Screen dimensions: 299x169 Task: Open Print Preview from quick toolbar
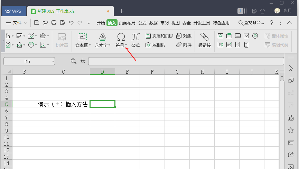(x=63, y=23)
